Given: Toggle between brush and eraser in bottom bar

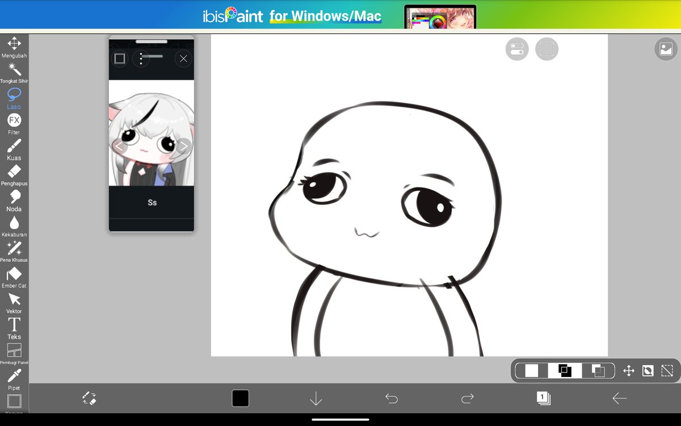Looking at the screenshot, I should (89, 398).
